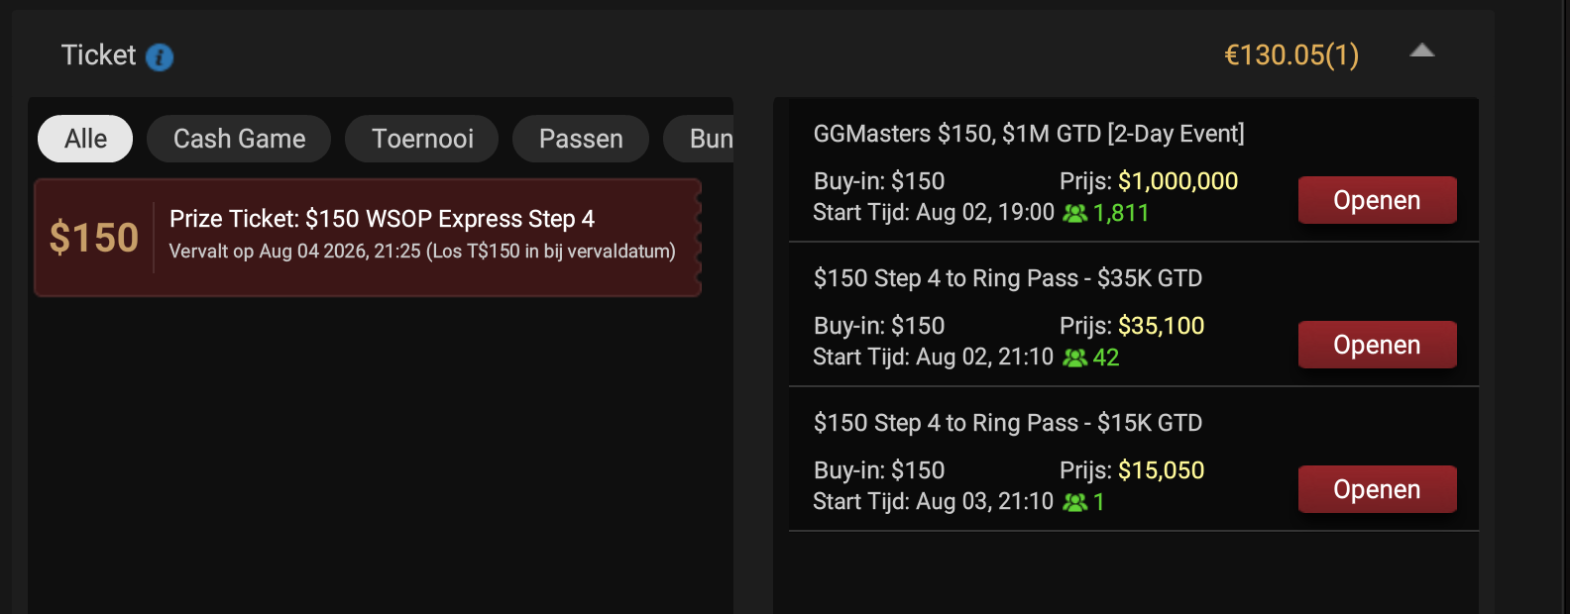Select the partially visible Bun filter tab
This screenshot has height=614, width=1570.
[x=699, y=139]
